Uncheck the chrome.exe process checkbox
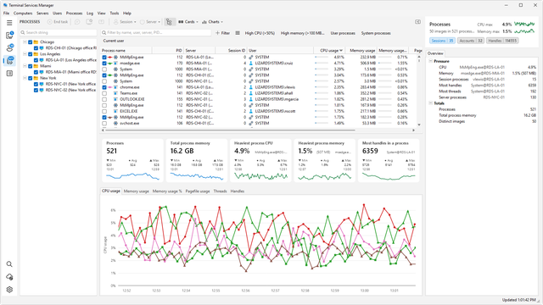The image size is (543, 305). (x=104, y=87)
